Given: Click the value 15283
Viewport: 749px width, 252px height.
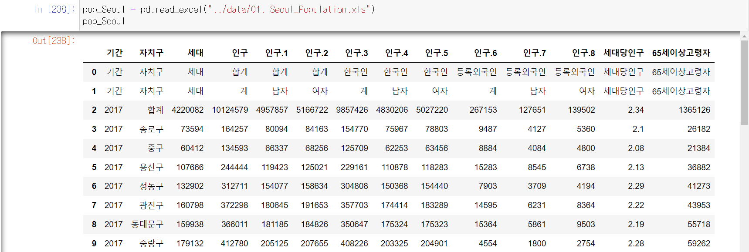Looking at the screenshot, I should 486,167.
